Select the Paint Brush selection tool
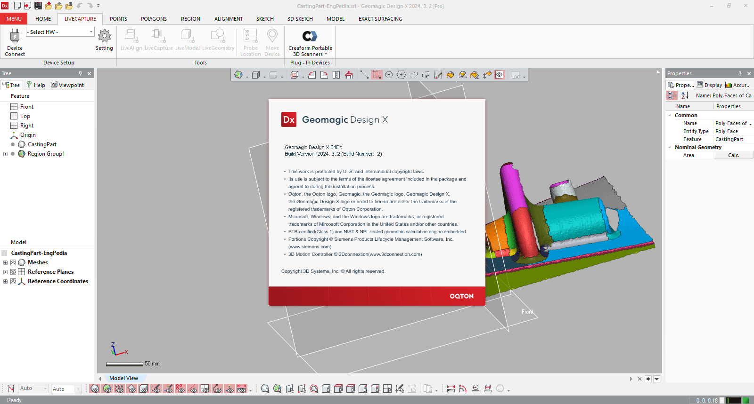754x404 pixels. tap(438, 75)
